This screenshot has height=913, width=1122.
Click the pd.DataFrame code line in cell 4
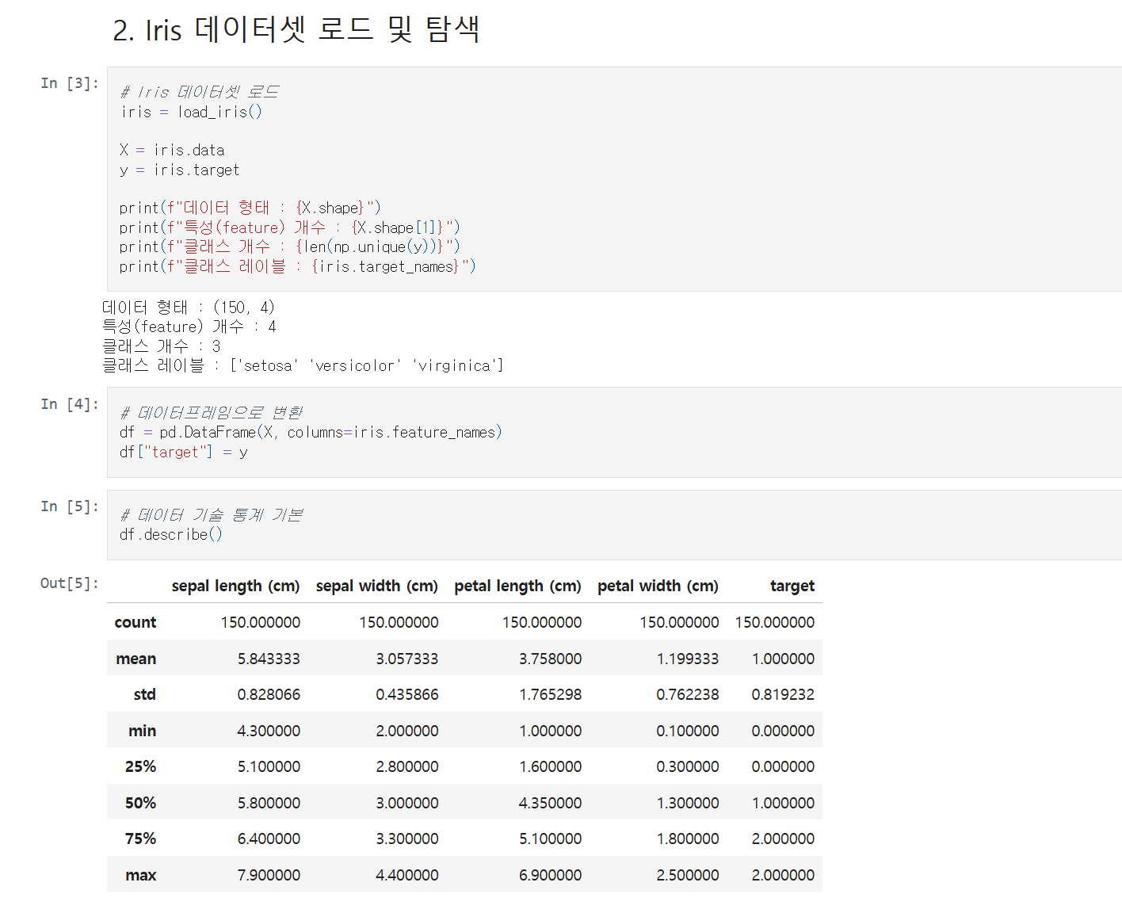(311, 432)
